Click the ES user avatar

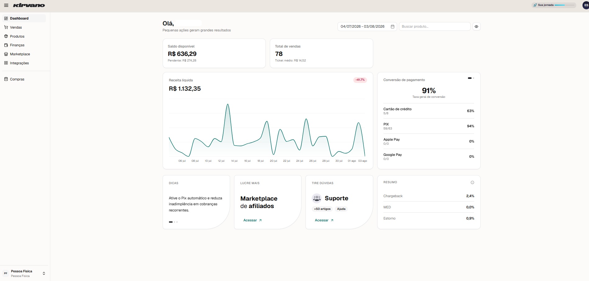586,5
